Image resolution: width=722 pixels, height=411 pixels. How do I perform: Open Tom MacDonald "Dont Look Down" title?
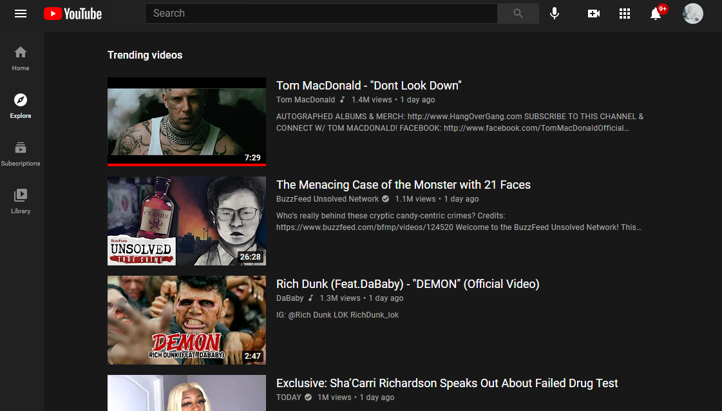coord(368,86)
